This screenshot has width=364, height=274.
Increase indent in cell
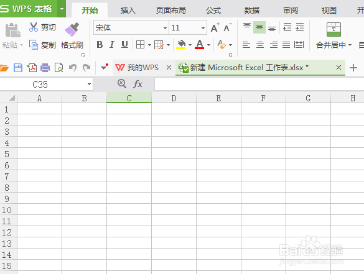coord(300,27)
